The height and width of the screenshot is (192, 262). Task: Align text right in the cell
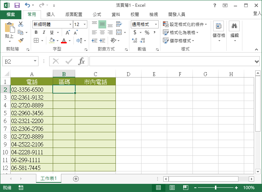110,32
